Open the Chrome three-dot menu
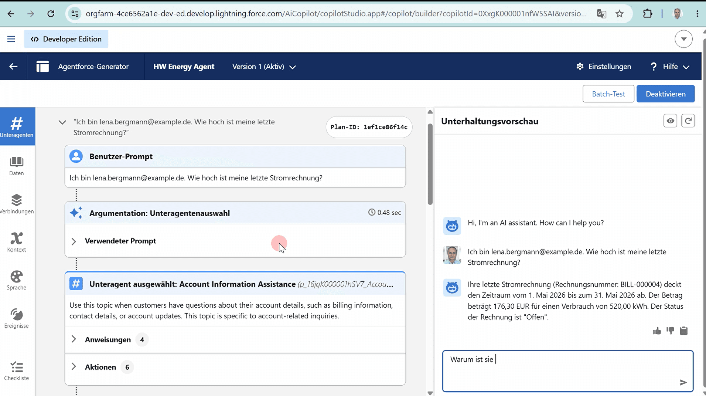Screen dimensions: 706x396 tap(697, 14)
